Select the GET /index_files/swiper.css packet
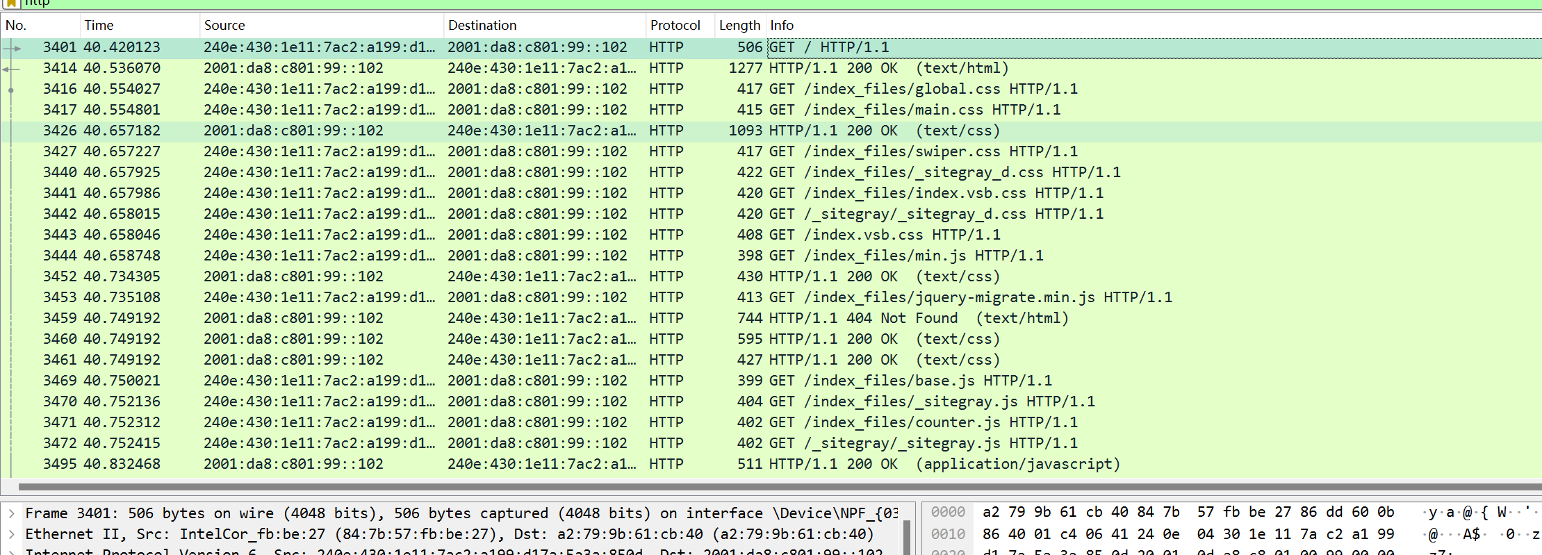Image resolution: width=1542 pixels, height=555 pixels. 771,151
